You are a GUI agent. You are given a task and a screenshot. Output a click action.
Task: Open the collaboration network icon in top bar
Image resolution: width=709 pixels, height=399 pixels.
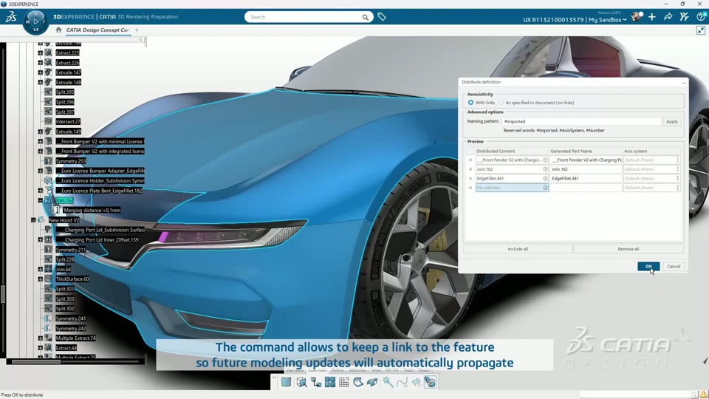(x=684, y=17)
